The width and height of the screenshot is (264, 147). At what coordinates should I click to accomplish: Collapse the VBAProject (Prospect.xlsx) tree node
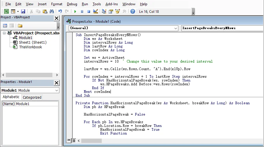(4, 33)
